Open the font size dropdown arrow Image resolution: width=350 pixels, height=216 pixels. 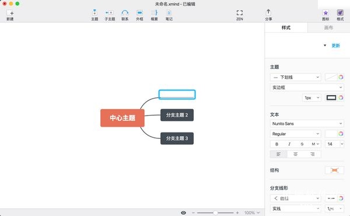(x=342, y=144)
